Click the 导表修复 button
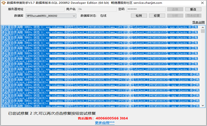The image size is (207, 126). [x=193, y=16]
